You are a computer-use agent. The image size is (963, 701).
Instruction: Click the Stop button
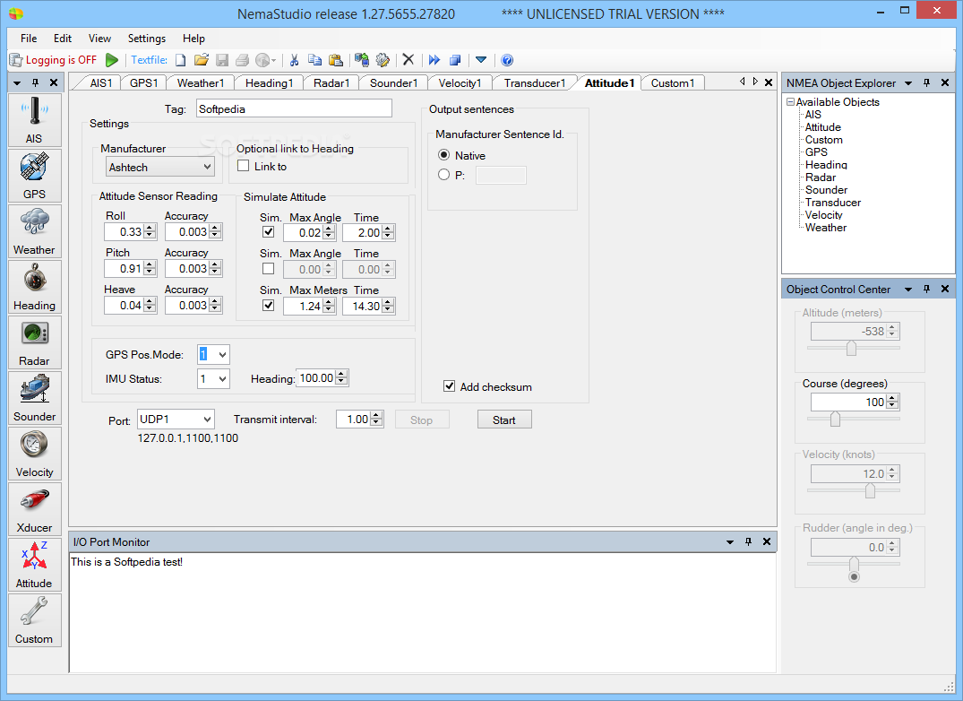point(421,420)
